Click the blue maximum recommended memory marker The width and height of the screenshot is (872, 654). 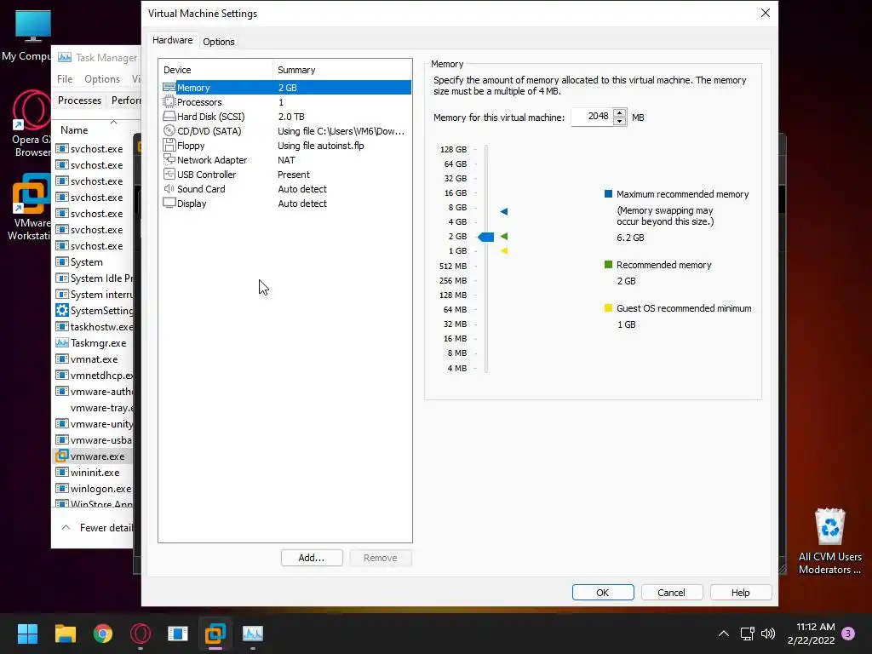(x=504, y=211)
